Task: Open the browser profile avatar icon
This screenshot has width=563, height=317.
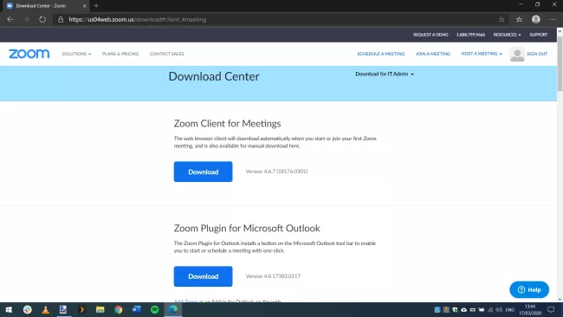Action: tap(535, 19)
